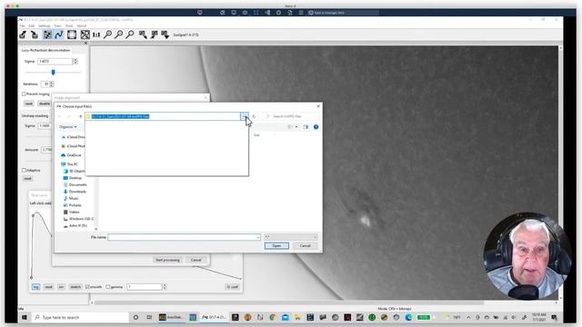Select Pictures in the navigation tree
The width and height of the screenshot is (582, 327).
[73, 205]
